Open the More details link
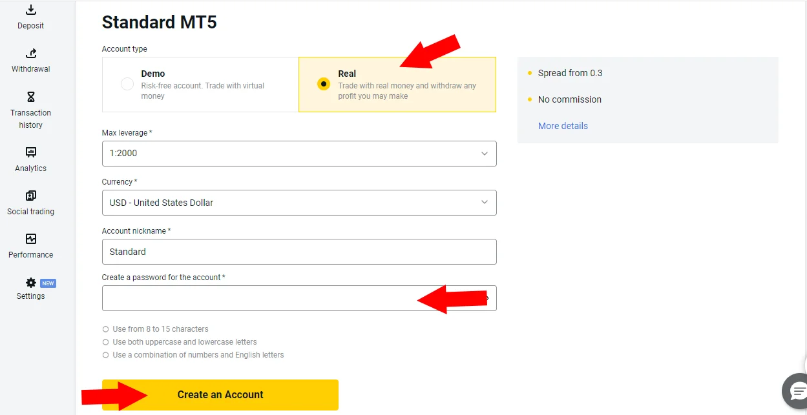 [x=563, y=126]
